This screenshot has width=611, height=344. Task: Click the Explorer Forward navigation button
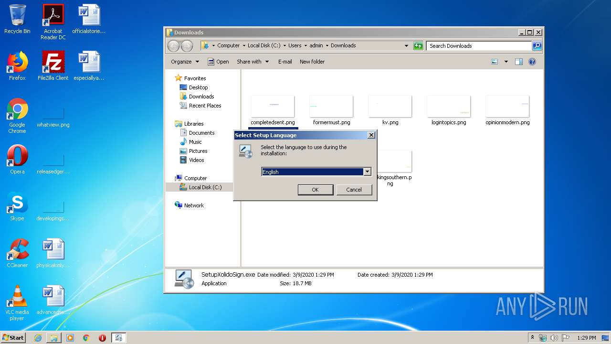pyautogui.click(x=187, y=46)
